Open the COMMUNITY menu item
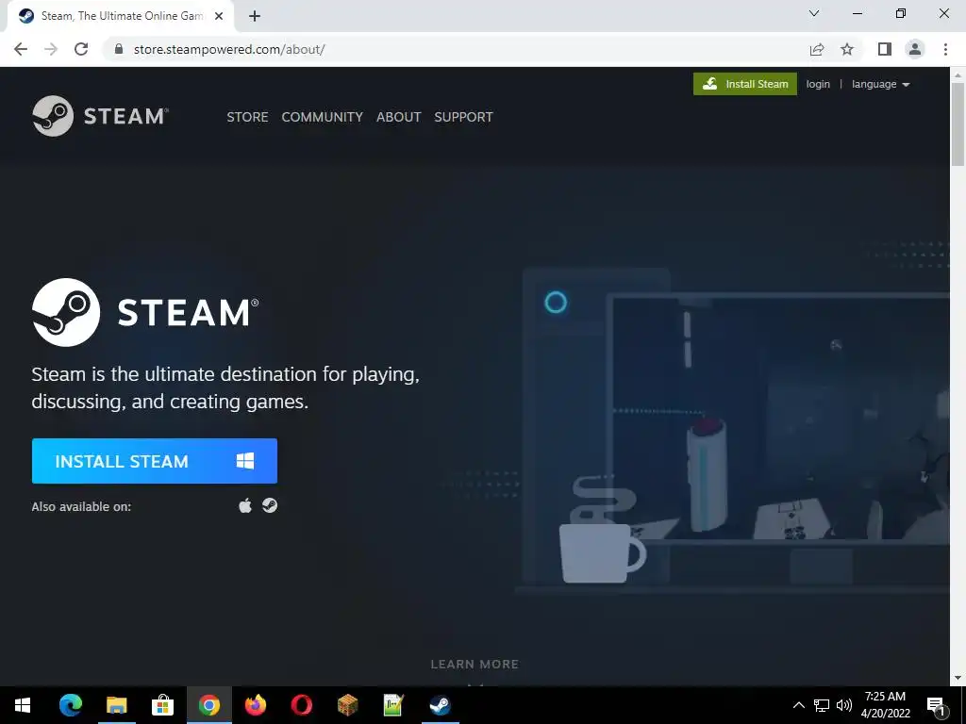 323,117
